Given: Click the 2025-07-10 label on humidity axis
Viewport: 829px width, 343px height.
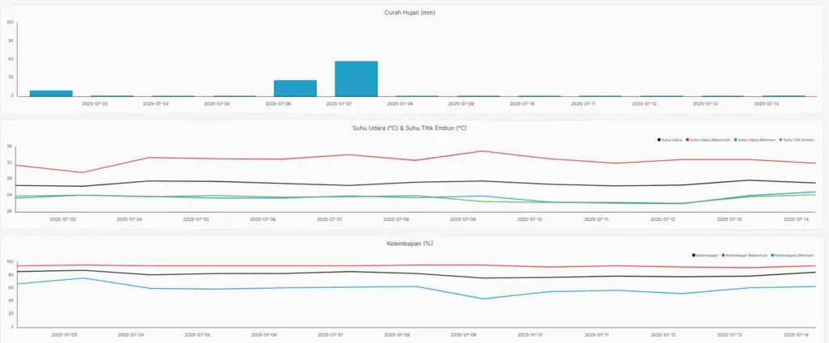Looking at the screenshot, I should [529, 334].
